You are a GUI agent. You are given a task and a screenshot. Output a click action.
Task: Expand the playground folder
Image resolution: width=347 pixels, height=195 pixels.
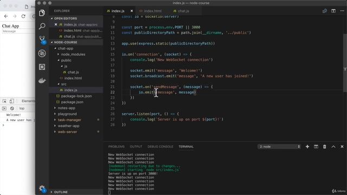click(x=55, y=114)
